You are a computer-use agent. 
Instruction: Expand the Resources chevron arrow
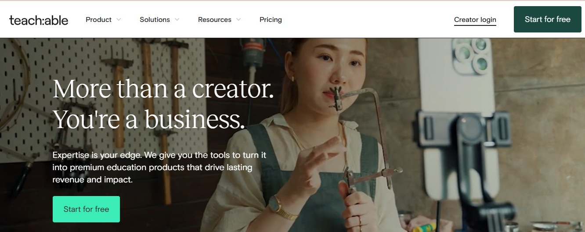pos(238,20)
